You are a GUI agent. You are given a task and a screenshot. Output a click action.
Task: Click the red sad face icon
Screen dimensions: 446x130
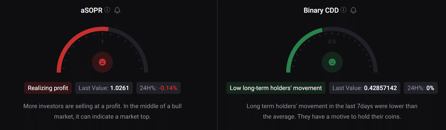click(102, 62)
